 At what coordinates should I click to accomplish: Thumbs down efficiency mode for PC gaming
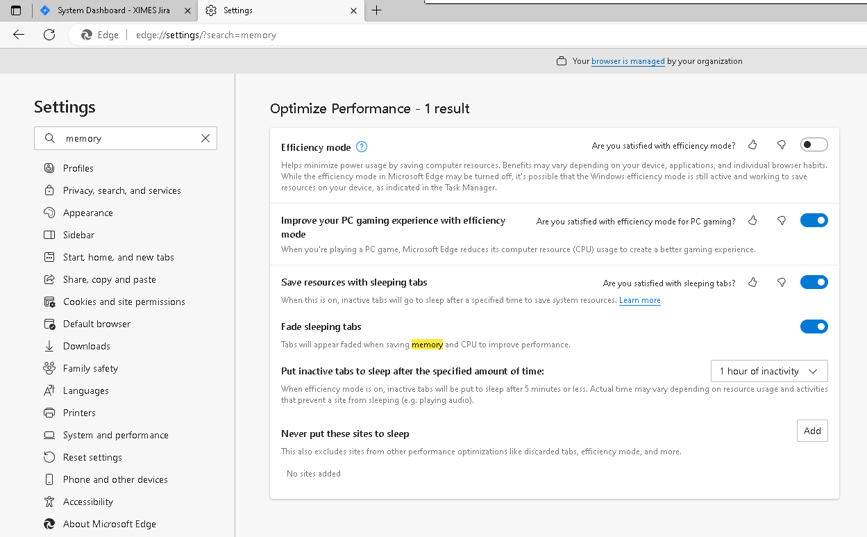(782, 221)
